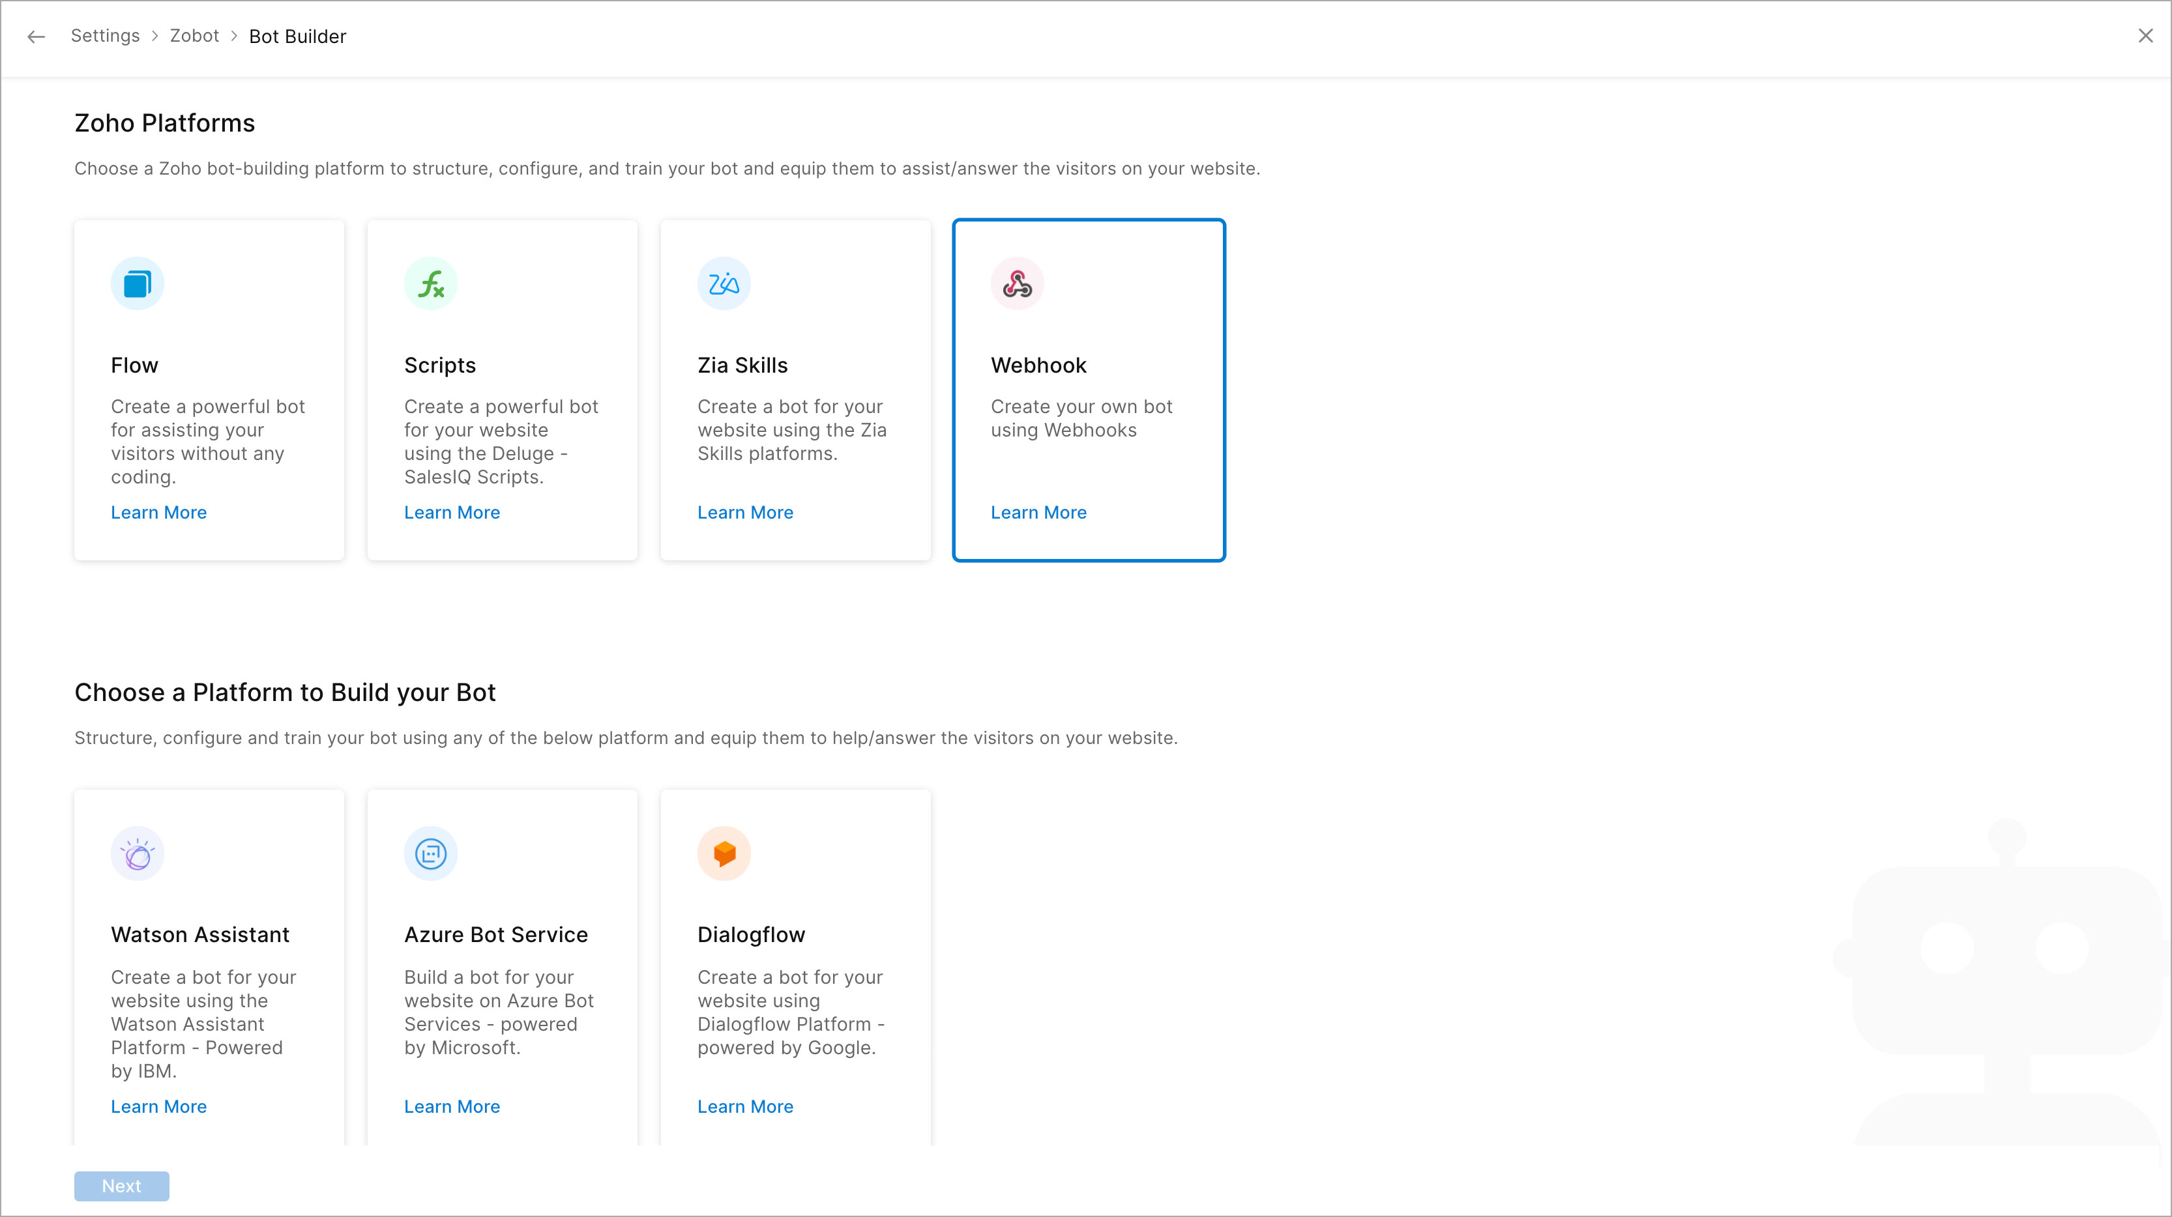Open Learn More under Webhook
Image resolution: width=2172 pixels, height=1217 pixels.
pos(1039,513)
